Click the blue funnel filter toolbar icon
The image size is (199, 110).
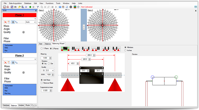pyautogui.click(x=38, y=7)
